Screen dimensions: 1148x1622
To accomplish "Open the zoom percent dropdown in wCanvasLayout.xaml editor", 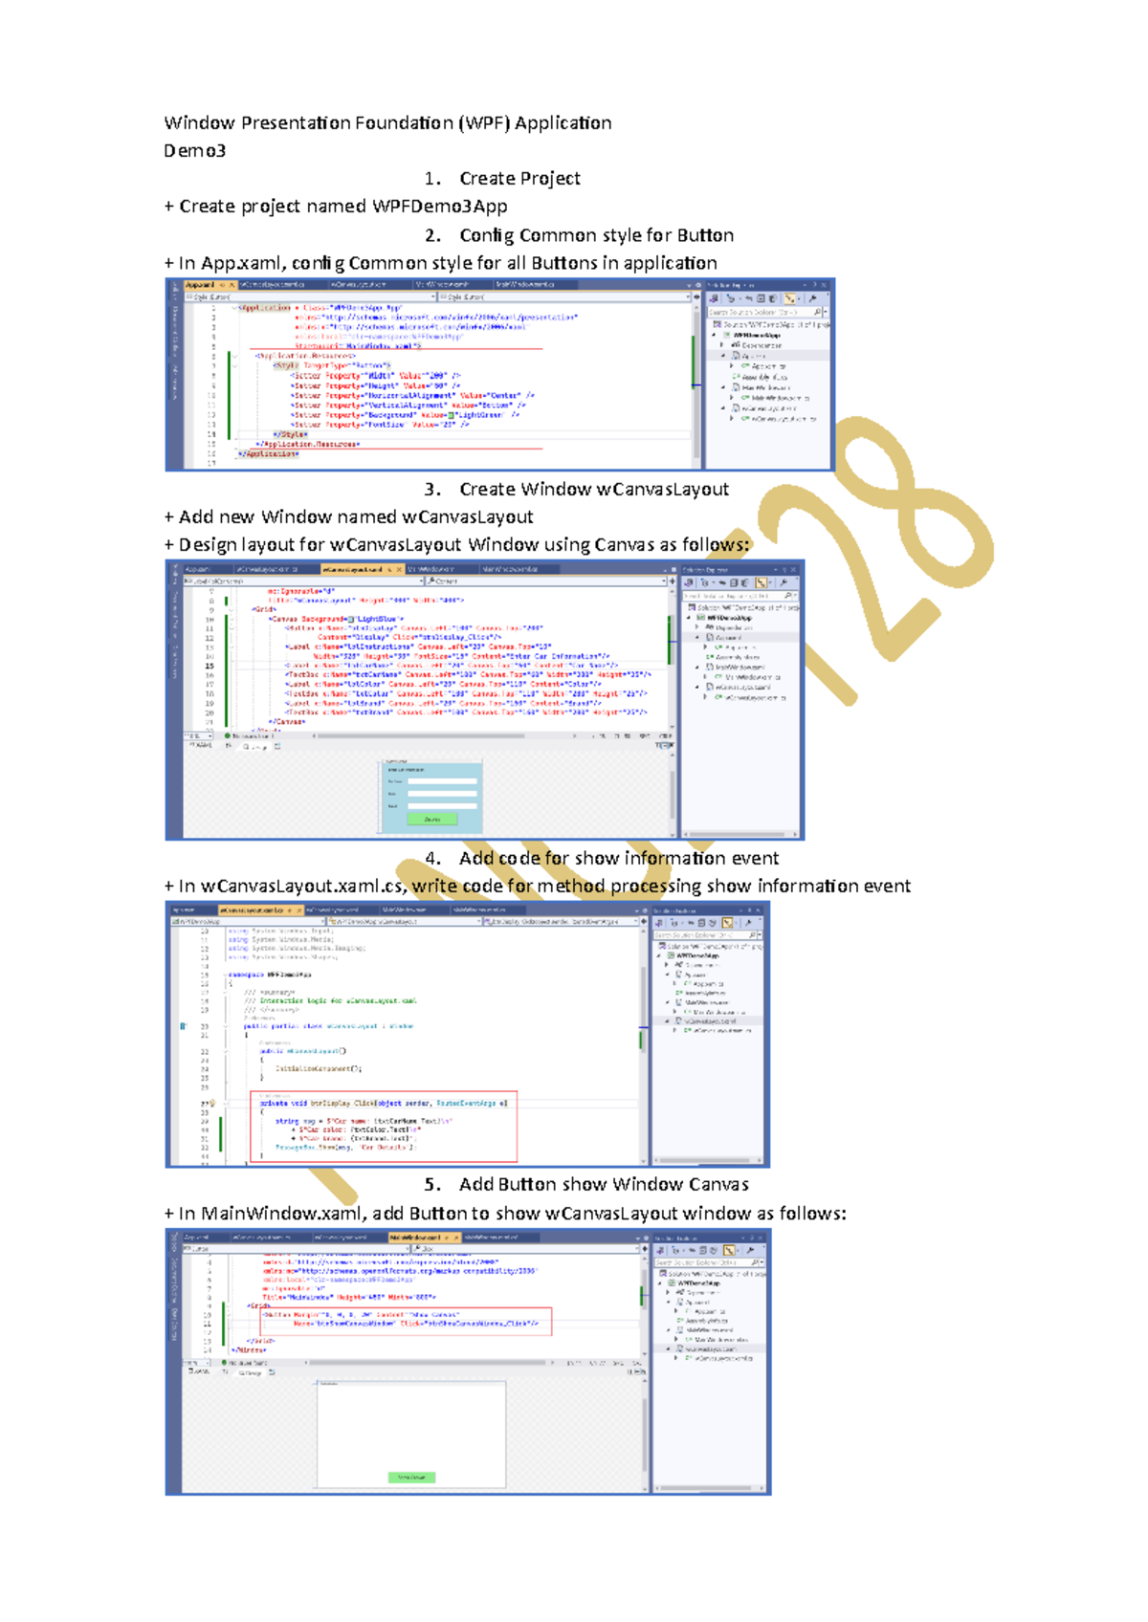I will (198, 735).
